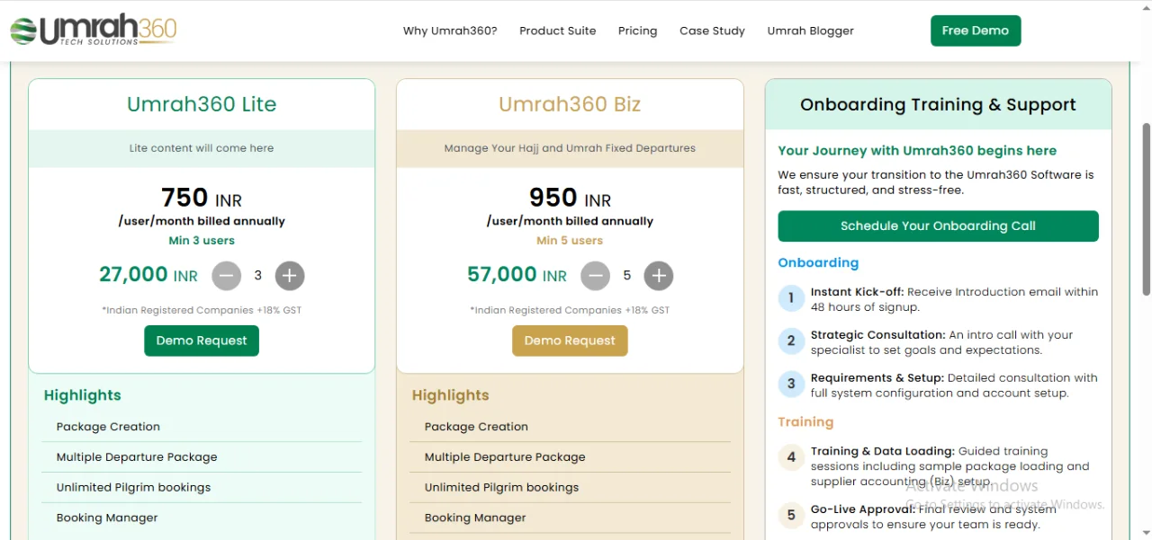Visit the Umrah Blogger section
Image resolution: width=1152 pixels, height=540 pixels.
click(x=811, y=31)
